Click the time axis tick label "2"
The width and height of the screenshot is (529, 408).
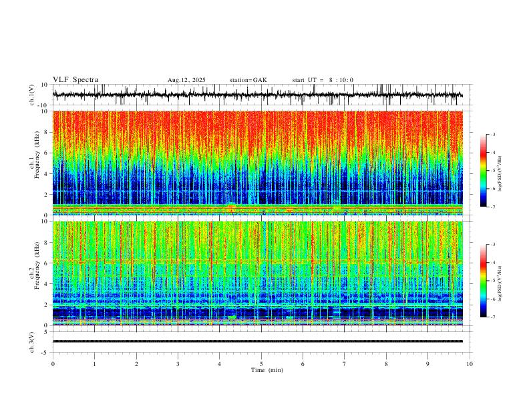(x=136, y=364)
